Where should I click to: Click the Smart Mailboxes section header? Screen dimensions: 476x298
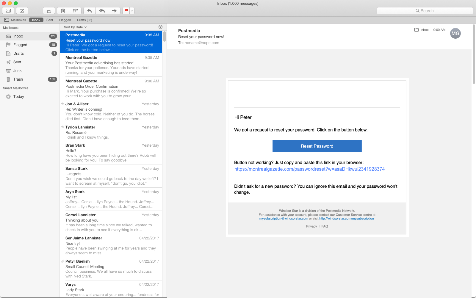(x=16, y=88)
